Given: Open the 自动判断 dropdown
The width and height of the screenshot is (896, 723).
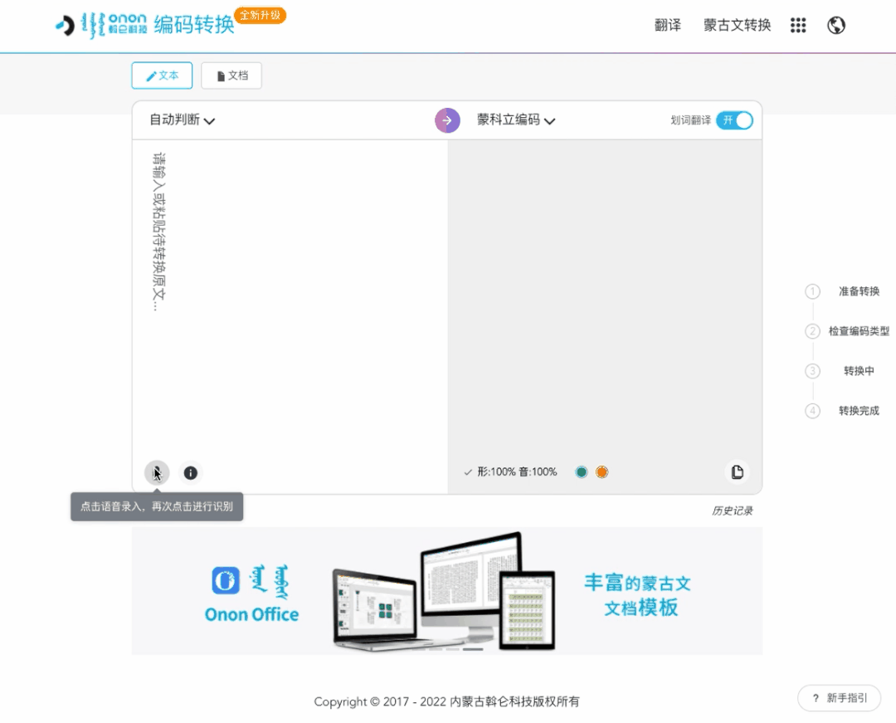Looking at the screenshot, I should pyautogui.click(x=178, y=120).
